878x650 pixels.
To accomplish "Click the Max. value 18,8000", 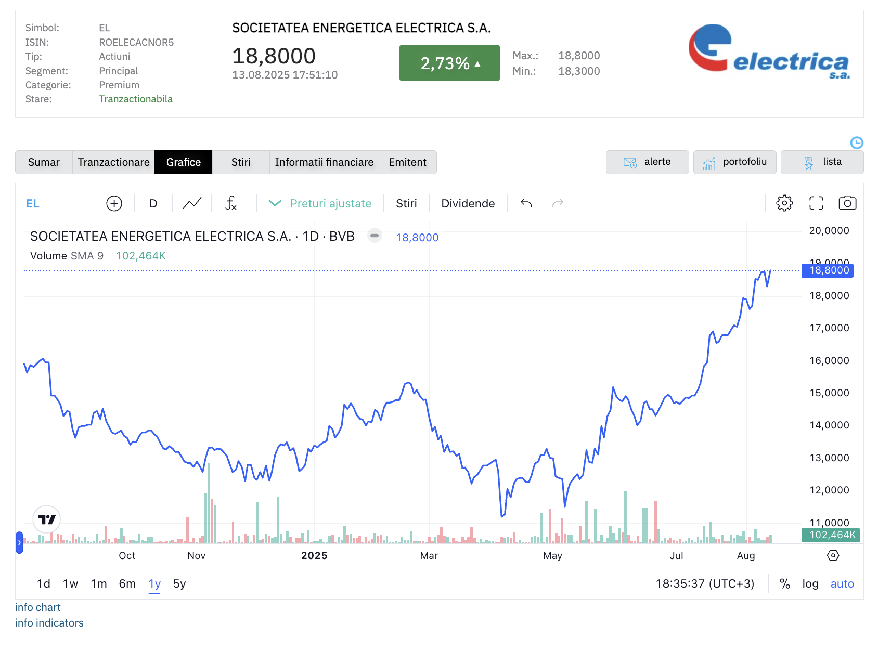I will click(x=579, y=55).
